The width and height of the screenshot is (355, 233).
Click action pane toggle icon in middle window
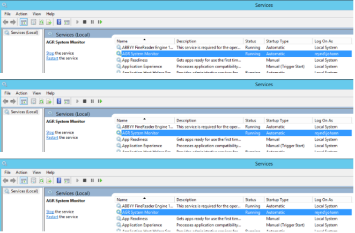click(66, 101)
